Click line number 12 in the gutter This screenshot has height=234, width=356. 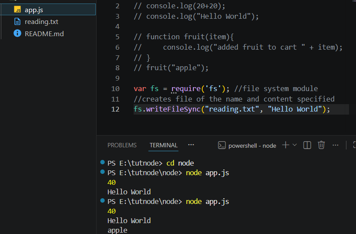click(x=115, y=109)
